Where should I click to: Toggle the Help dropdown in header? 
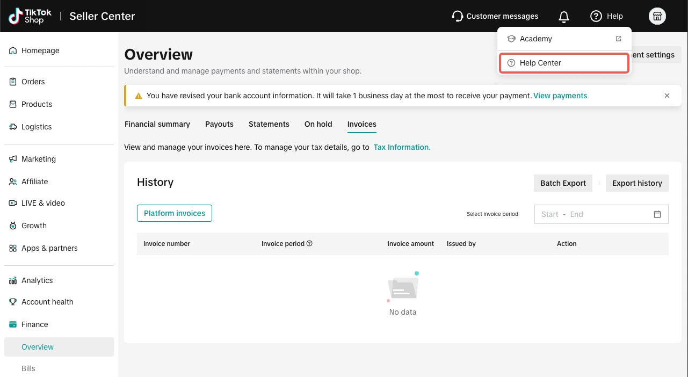(x=606, y=16)
